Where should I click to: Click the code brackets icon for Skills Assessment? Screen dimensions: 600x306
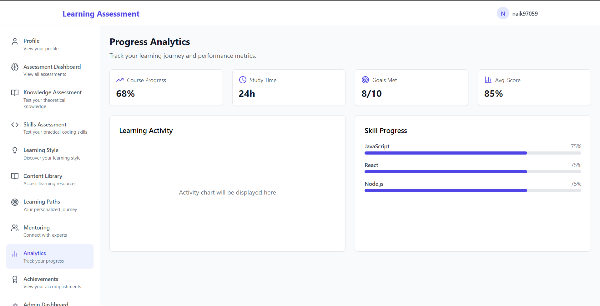point(15,125)
